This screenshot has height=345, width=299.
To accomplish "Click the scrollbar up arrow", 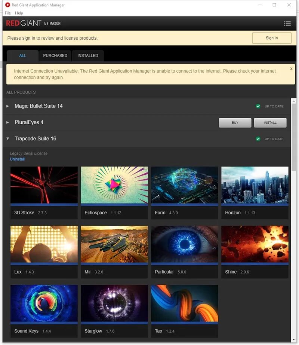I will 293,101.
